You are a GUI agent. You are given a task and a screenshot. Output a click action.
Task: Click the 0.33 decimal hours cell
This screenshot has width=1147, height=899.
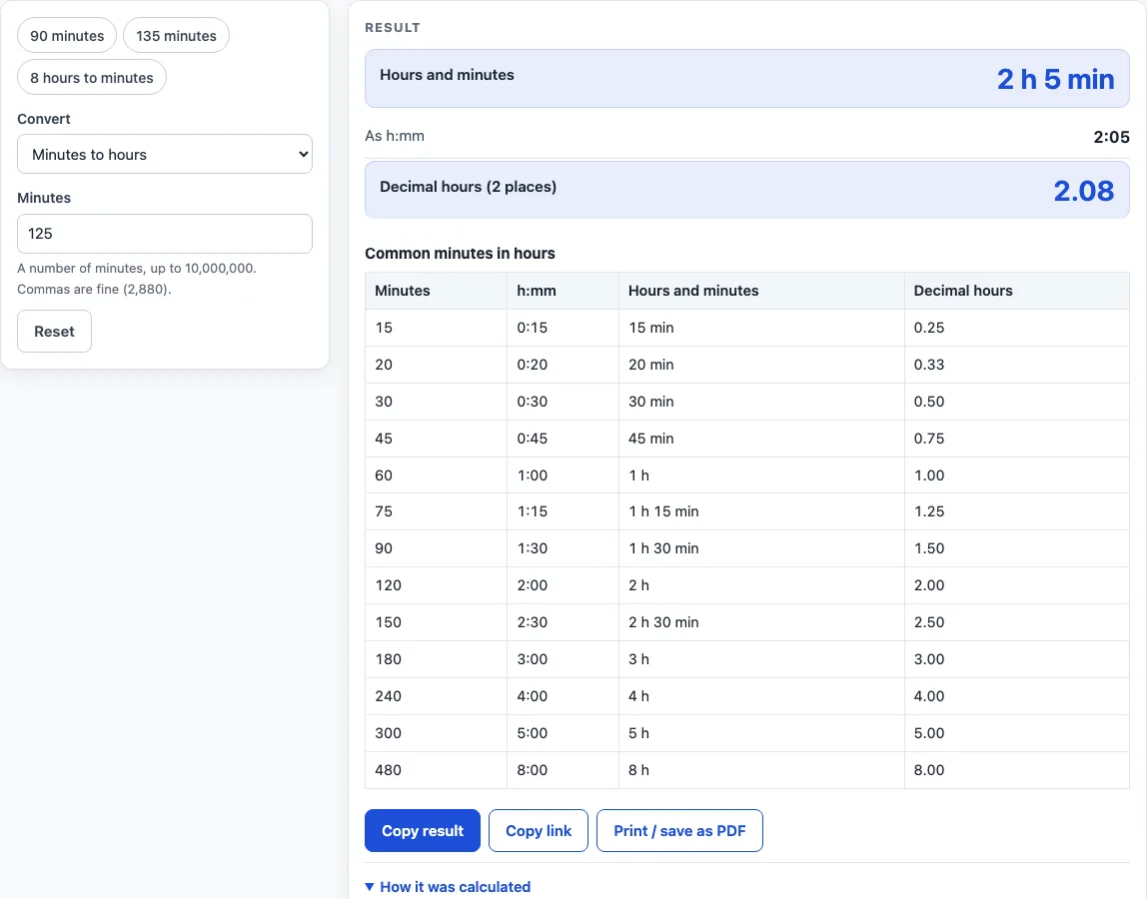1017,365
